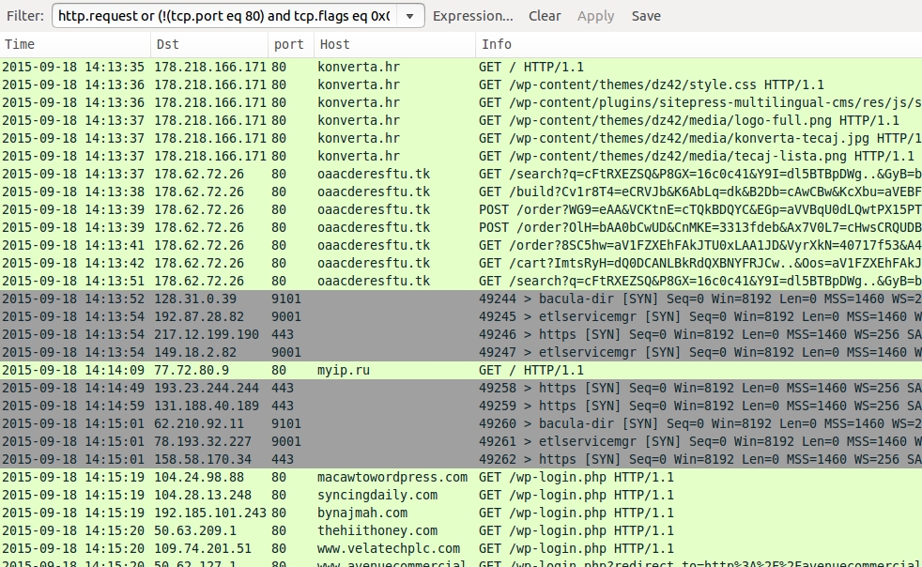Sort packets by the Time column header
Viewport: 922px width, 567px height.
coord(75,44)
